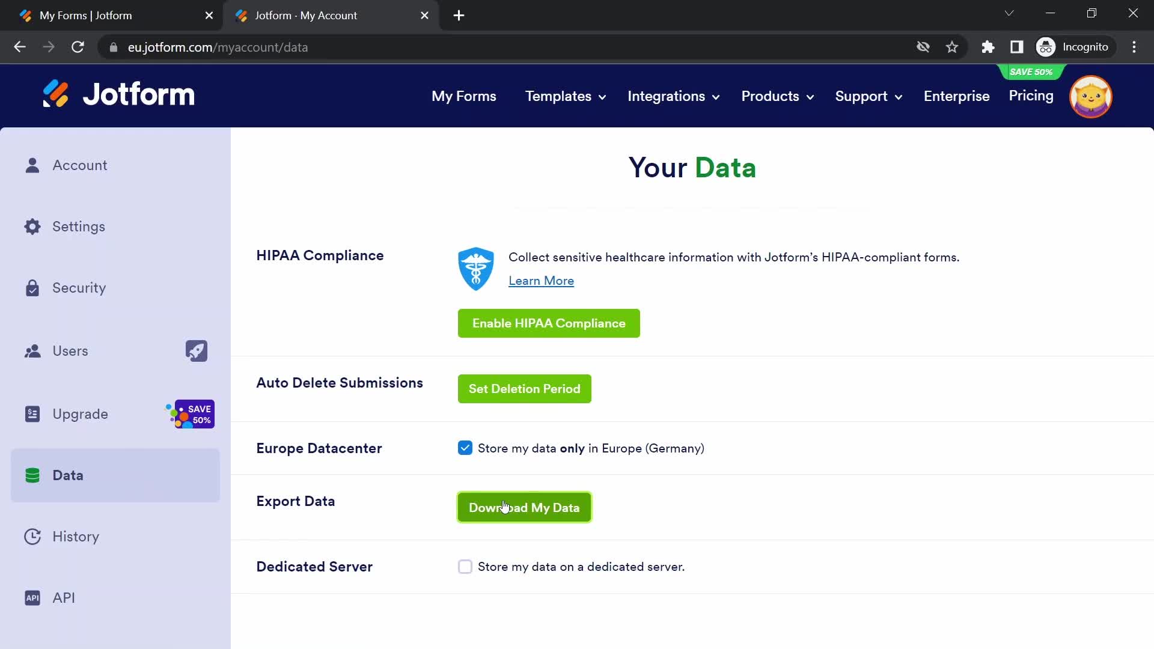Open the Account settings panel

coord(80,165)
